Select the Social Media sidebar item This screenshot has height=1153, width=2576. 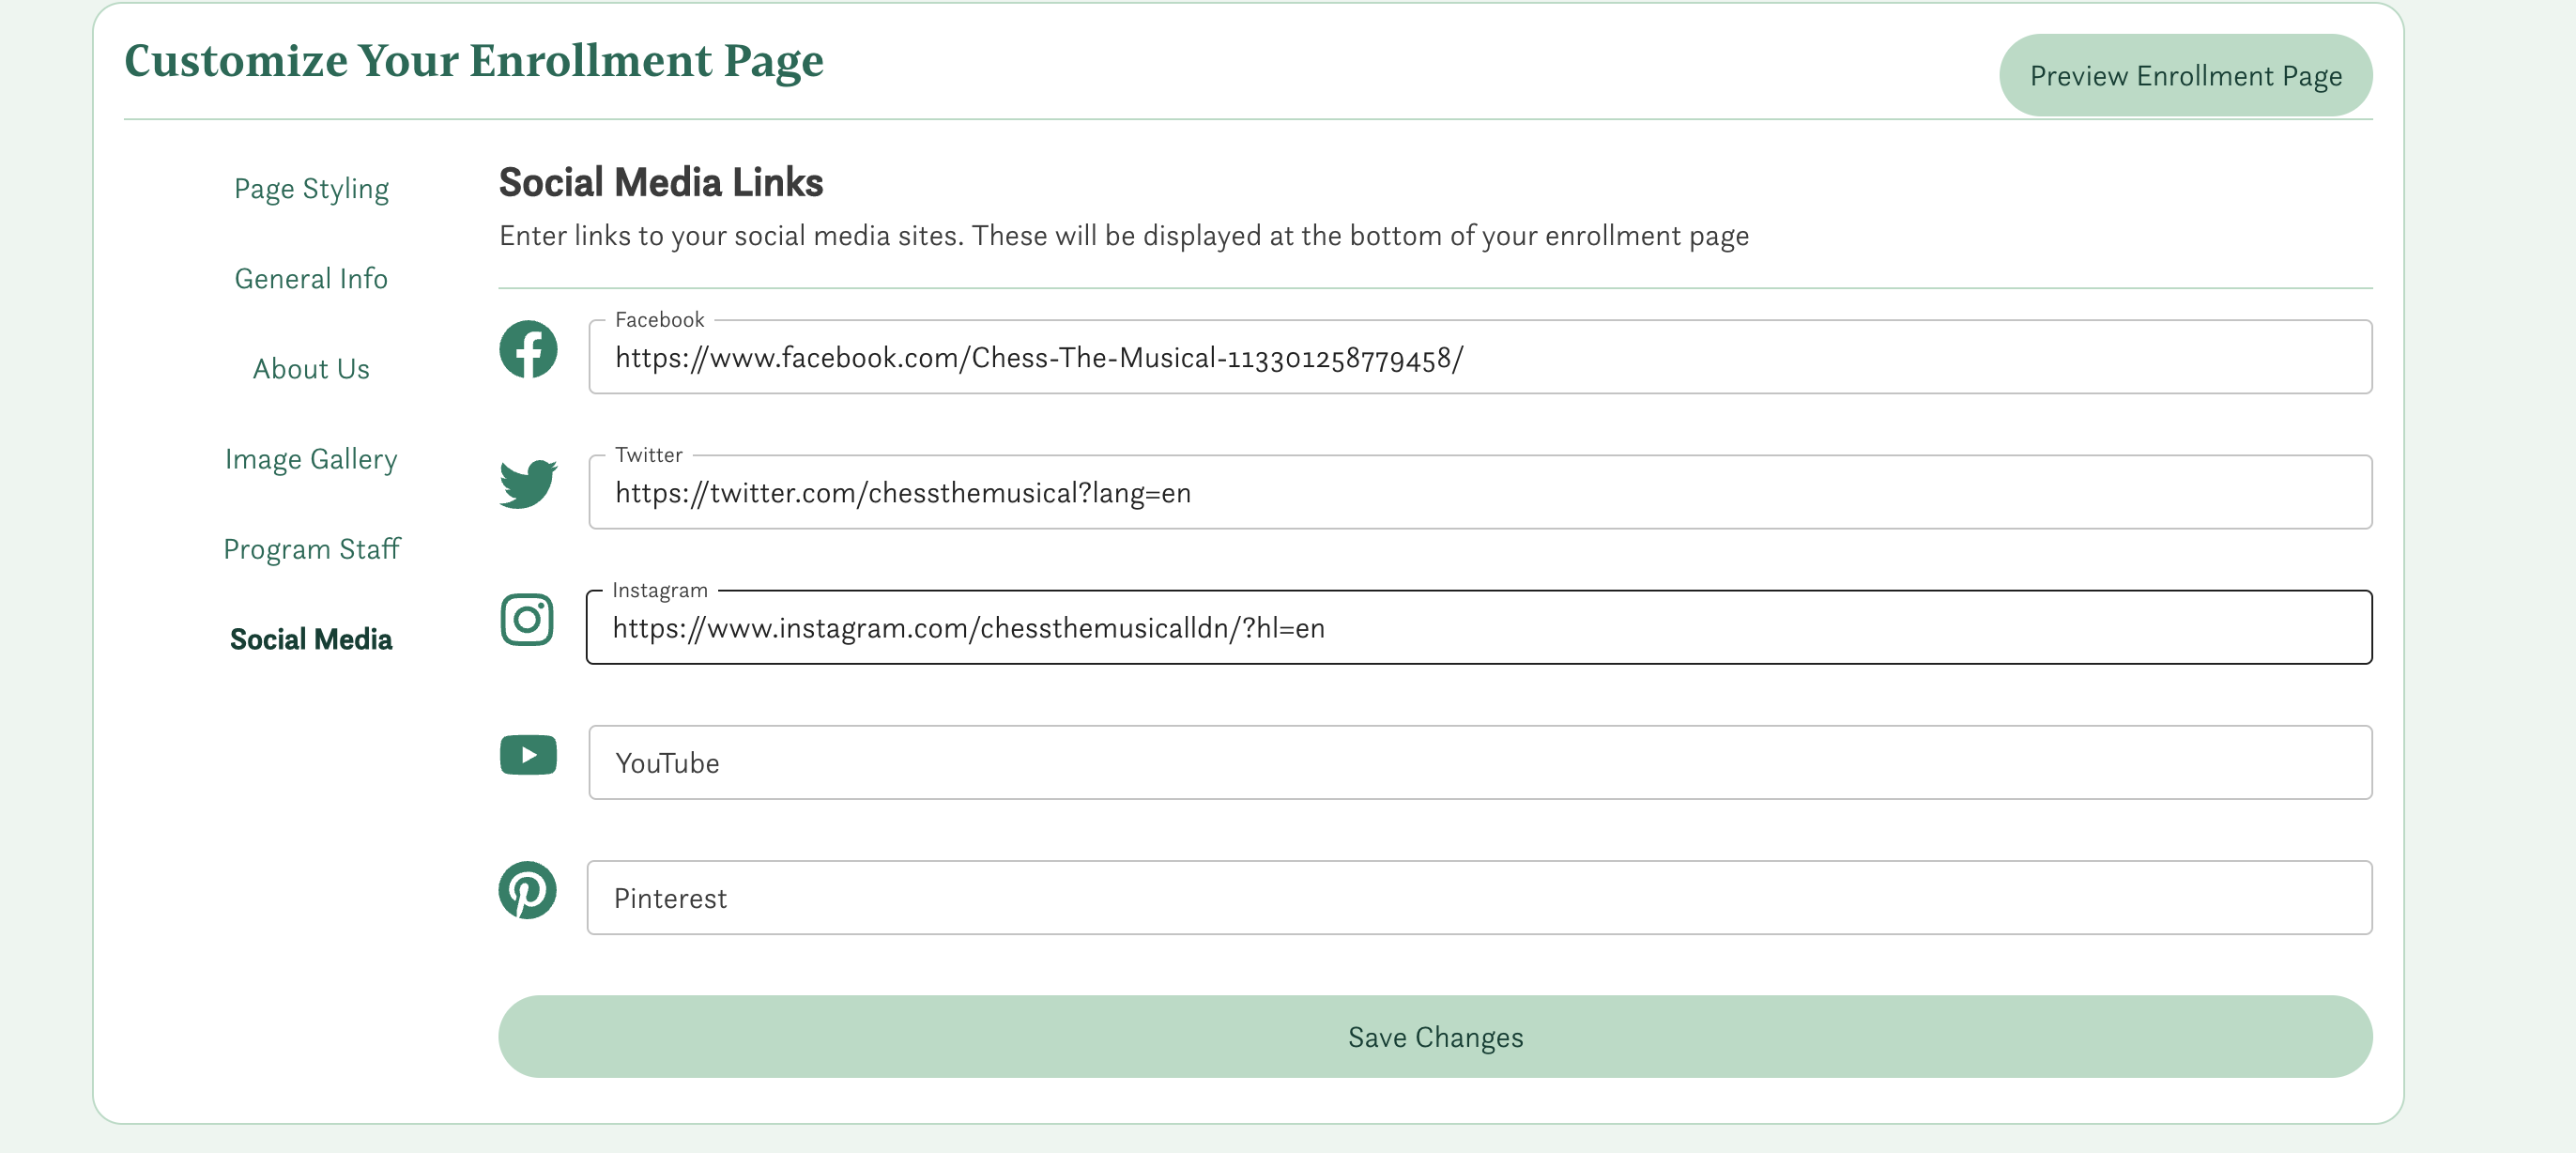(311, 639)
